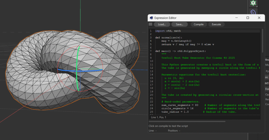Select the green gear generator icon

[253, 3]
